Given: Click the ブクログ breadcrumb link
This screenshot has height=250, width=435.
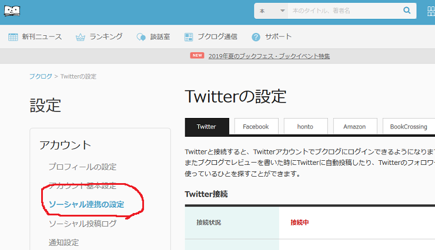Looking at the screenshot, I should [41, 76].
